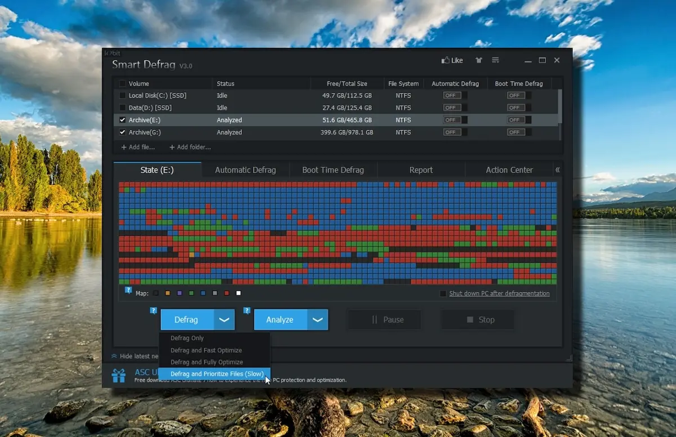The image size is (676, 437).
Task: Uncheck the Archive(E:) volume checkbox
Action: 123,120
